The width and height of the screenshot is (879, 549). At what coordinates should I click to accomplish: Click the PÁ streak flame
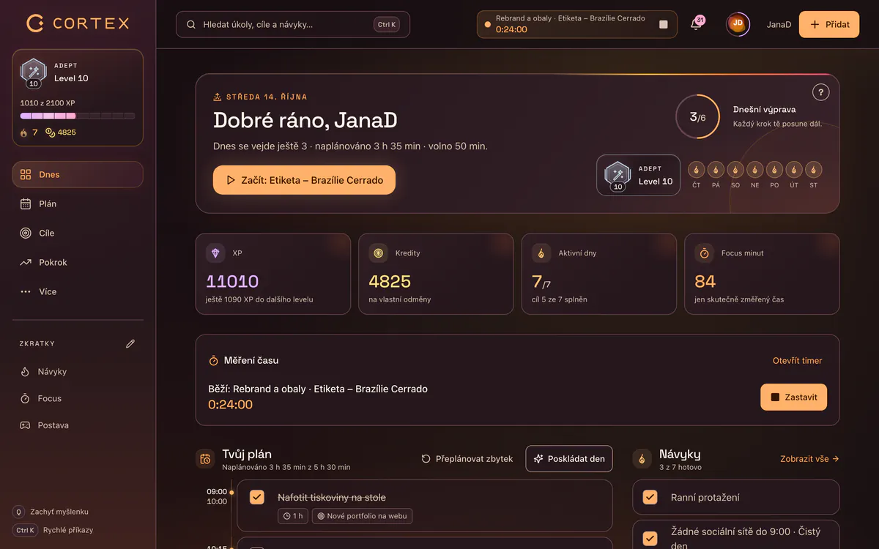(x=716, y=170)
